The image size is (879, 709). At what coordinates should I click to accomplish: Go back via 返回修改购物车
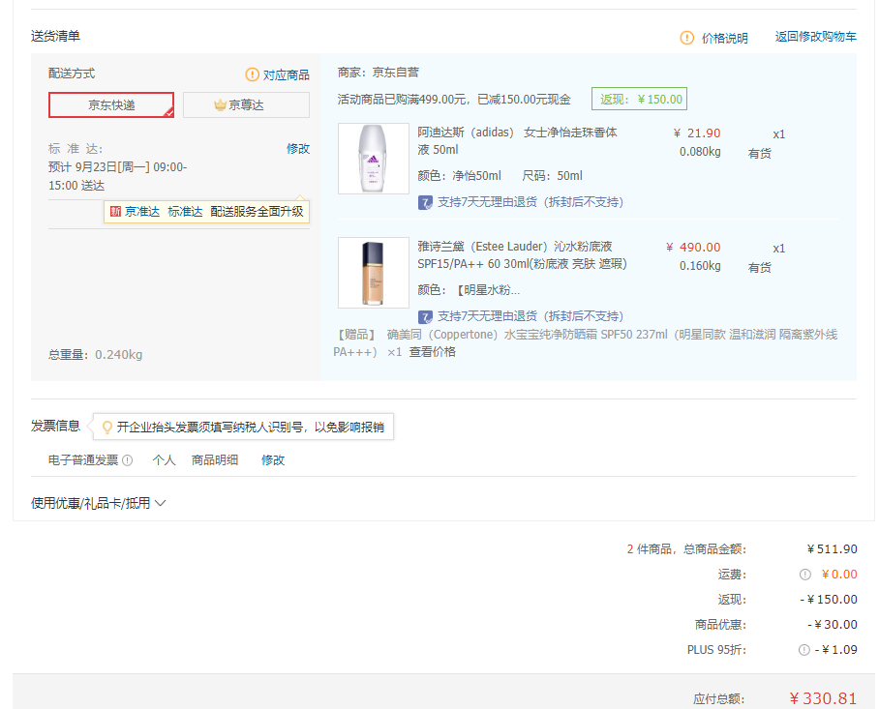[816, 37]
